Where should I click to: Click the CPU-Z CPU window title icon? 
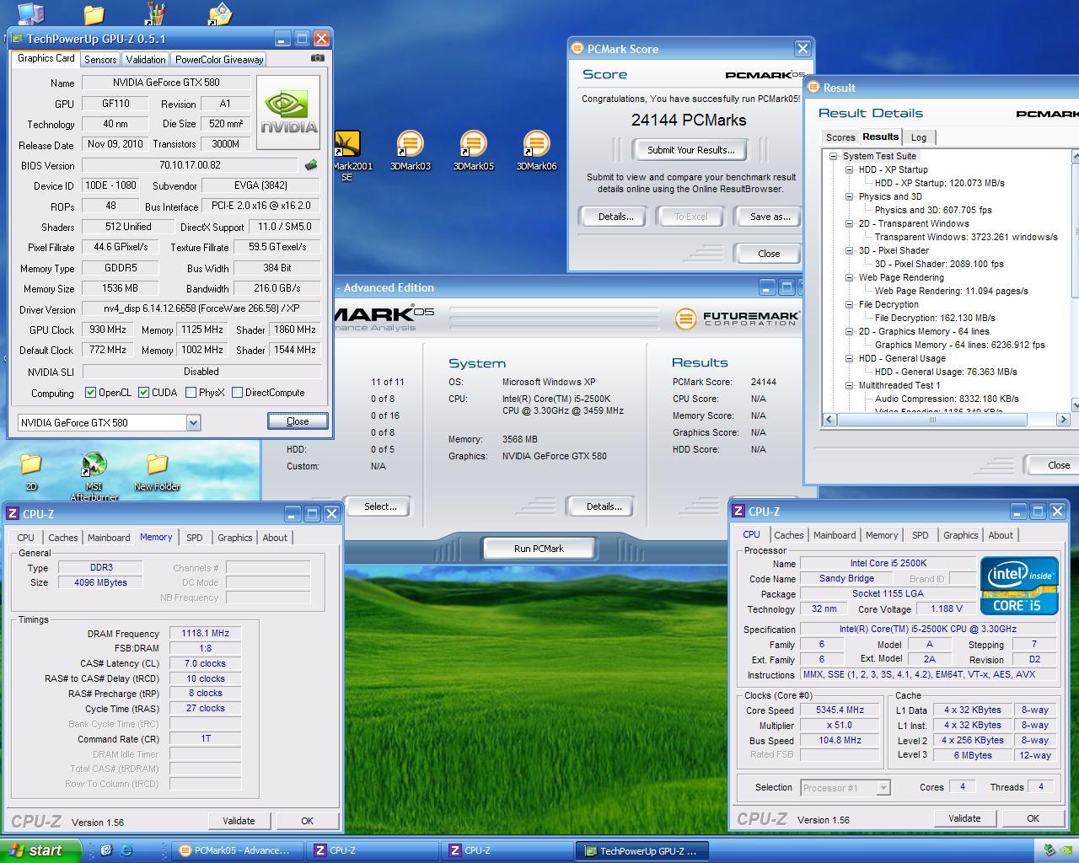(738, 512)
